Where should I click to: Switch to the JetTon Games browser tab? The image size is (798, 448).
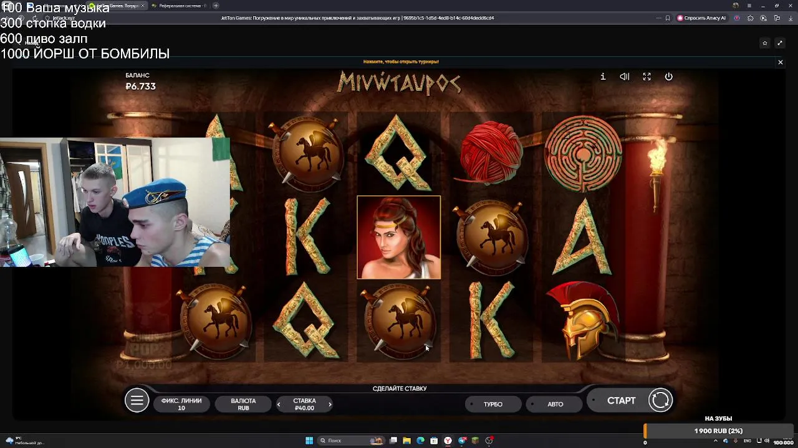point(117,6)
